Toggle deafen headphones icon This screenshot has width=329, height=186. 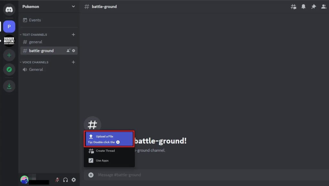(x=66, y=180)
